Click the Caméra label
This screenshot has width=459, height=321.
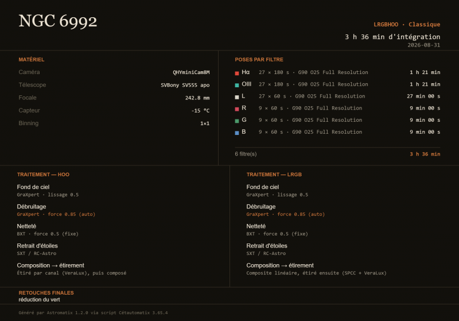click(29, 72)
